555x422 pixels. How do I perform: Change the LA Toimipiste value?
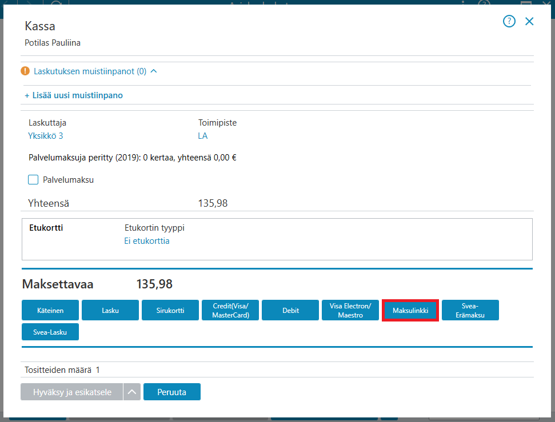tap(203, 136)
